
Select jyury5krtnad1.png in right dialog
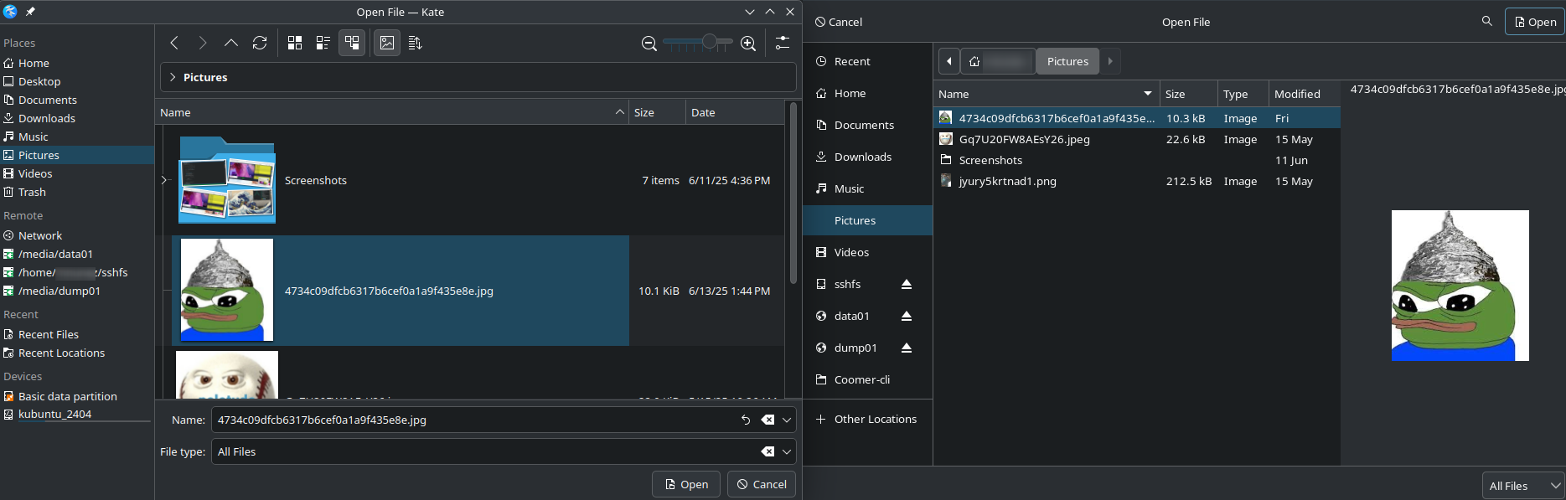tap(1137, 181)
